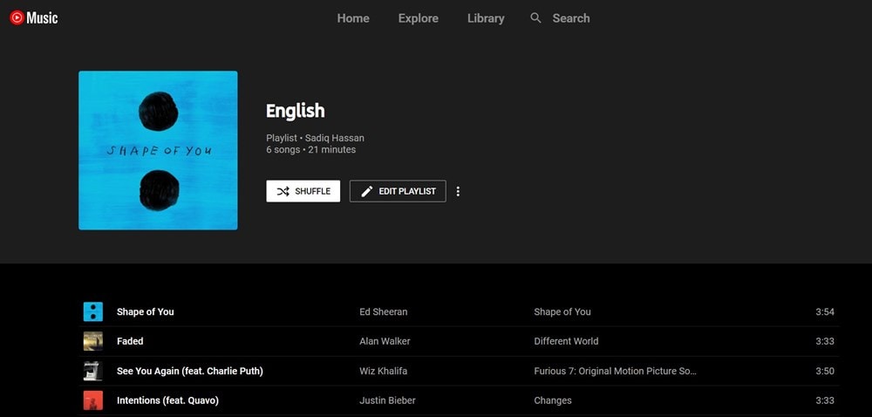Open the Wiz Khalifa artist link
The height and width of the screenshot is (417, 872).
tap(383, 371)
